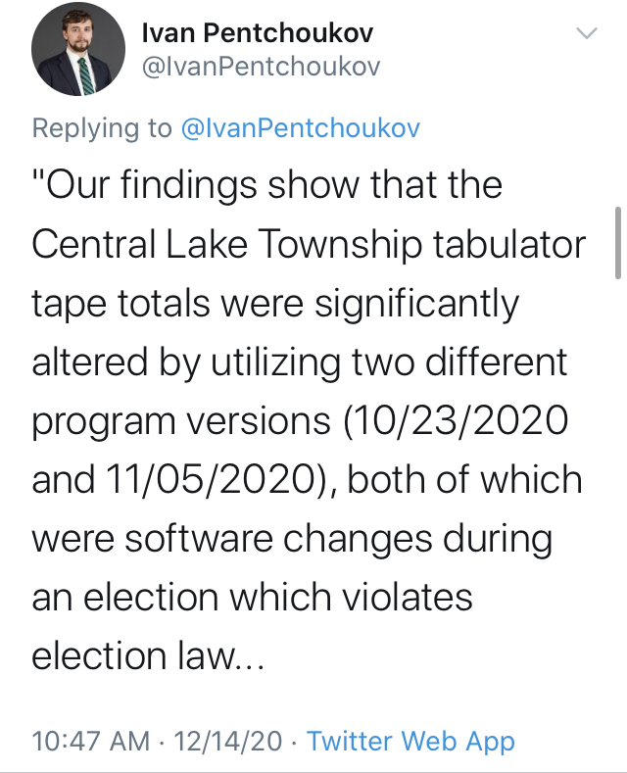Open Ivan Pentchoukov's profile picture

coord(77,49)
